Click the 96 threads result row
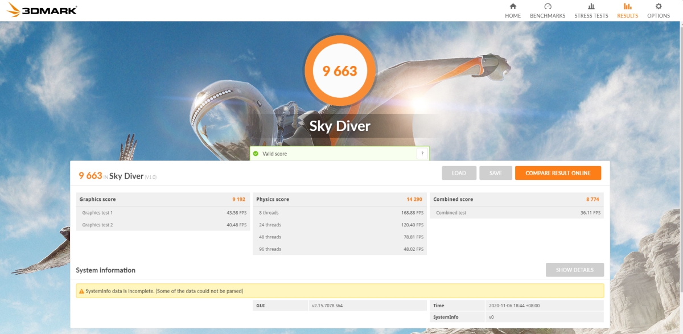 click(x=339, y=249)
